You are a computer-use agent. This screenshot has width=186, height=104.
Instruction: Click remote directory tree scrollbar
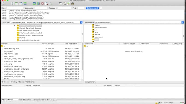183,36
